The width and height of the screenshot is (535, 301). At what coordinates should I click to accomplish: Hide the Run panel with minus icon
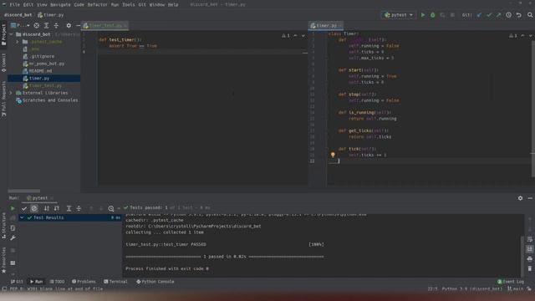(x=530, y=198)
